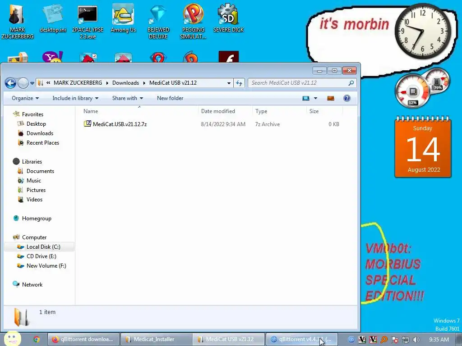Switch to the qBittorrent downloa... Firefox taskbar window
This screenshot has height=346, width=462.
point(83,339)
